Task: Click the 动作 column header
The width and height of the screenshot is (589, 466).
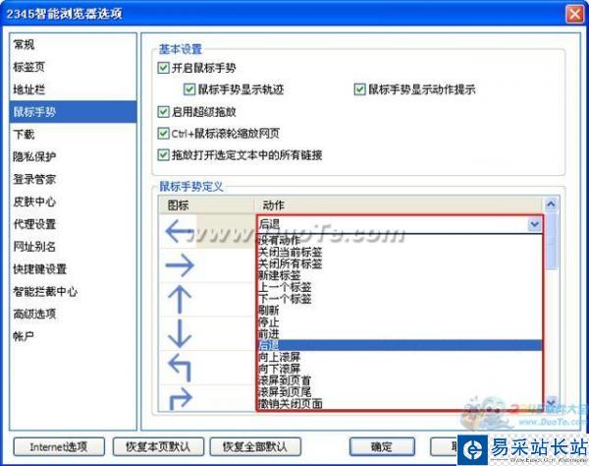Action: coord(400,204)
